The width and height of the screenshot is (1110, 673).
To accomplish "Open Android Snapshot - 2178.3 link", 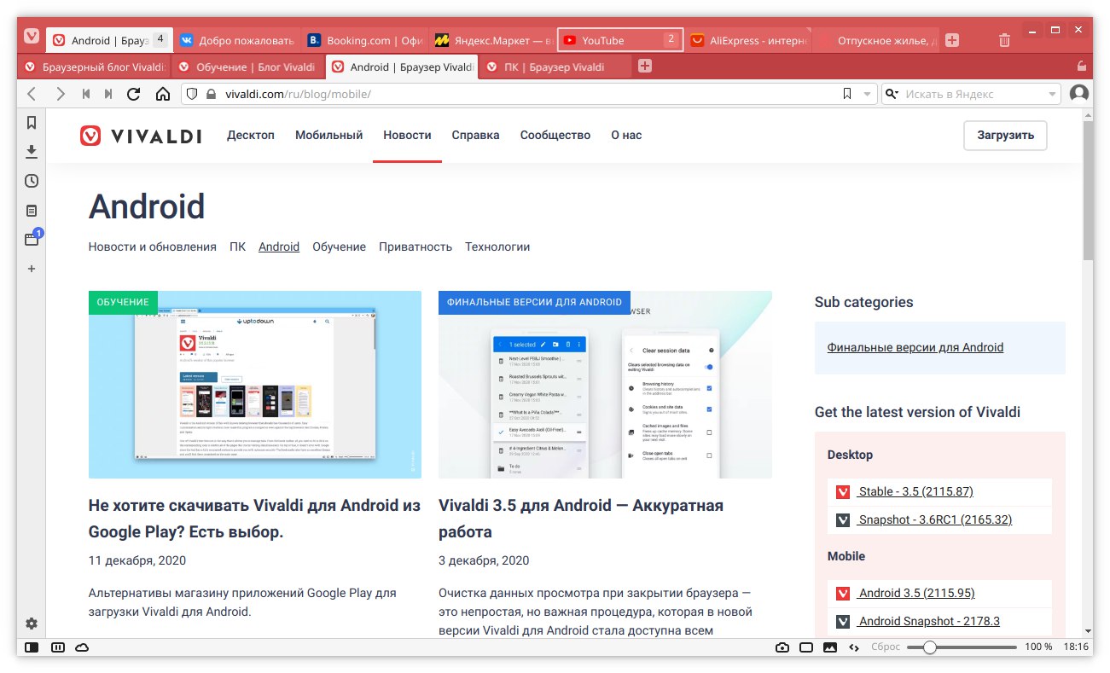I will pyautogui.click(x=929, y=621).
